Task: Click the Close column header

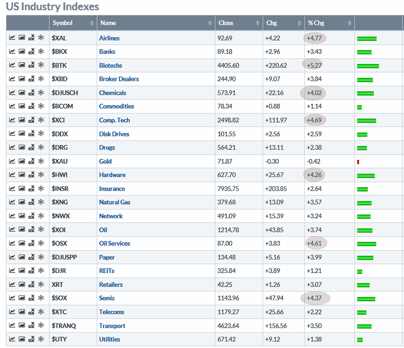Action: [x=226, y=23]
